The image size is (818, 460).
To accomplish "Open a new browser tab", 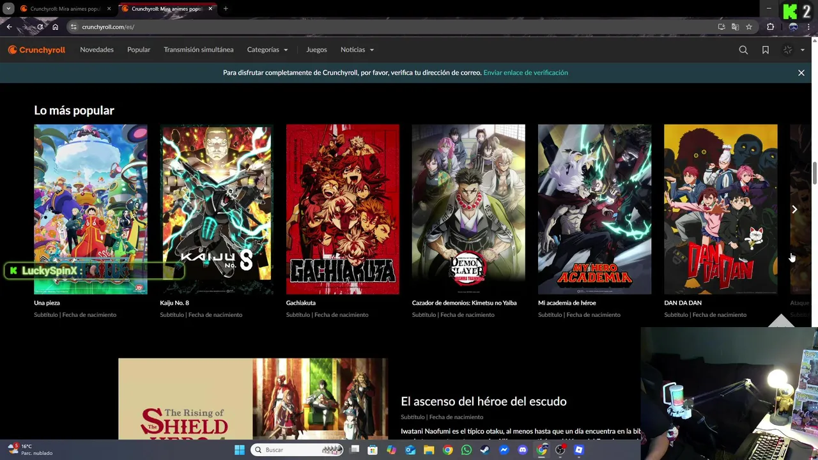I will tap(226, 9).
